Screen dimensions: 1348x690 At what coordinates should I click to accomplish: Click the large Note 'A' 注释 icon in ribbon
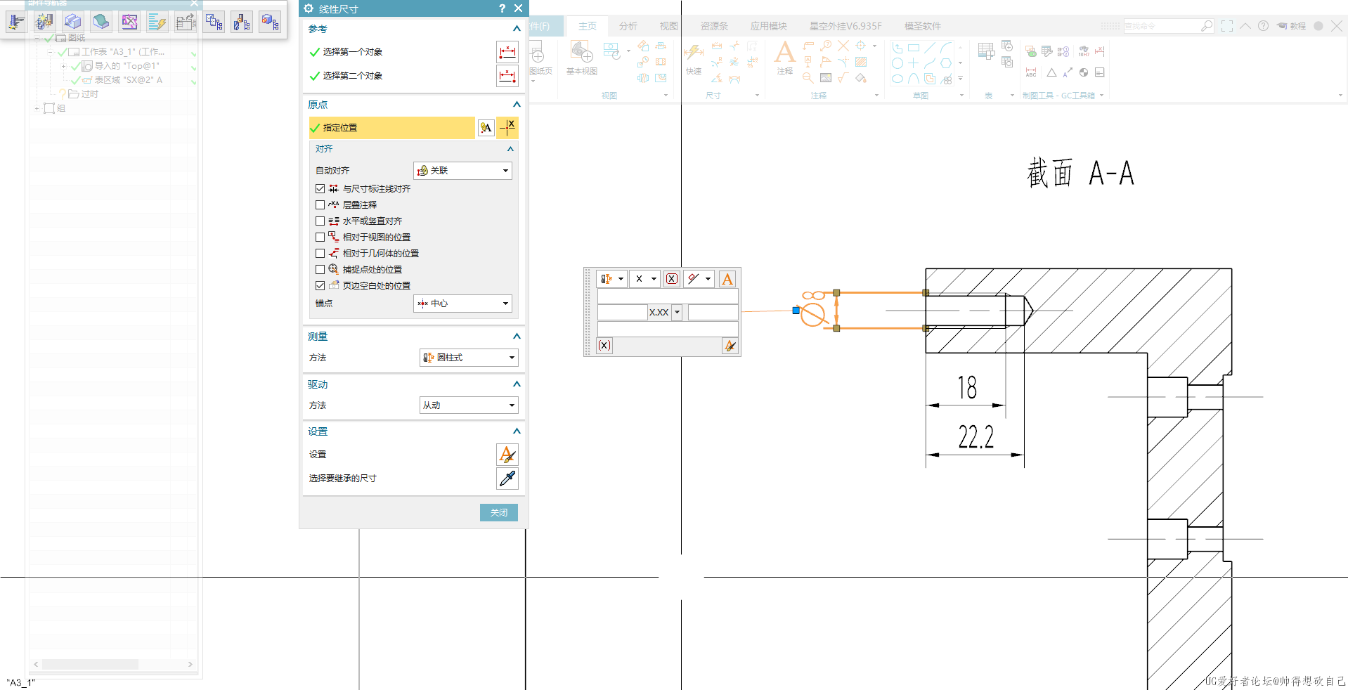(785, 57)
